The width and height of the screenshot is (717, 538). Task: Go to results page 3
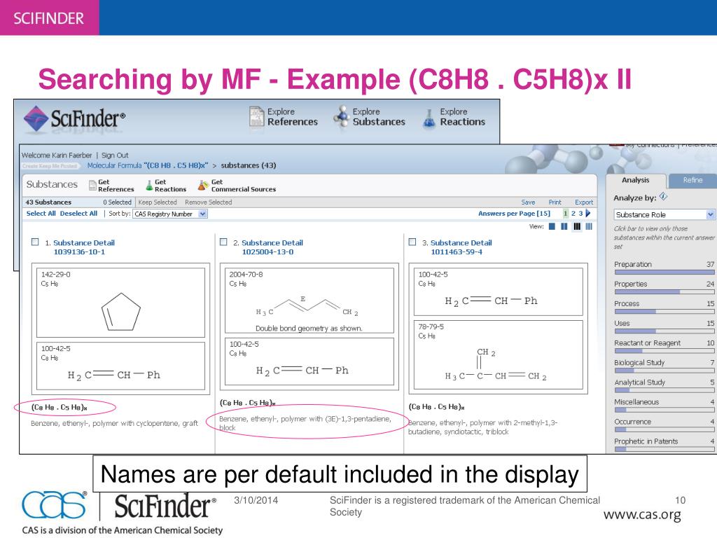[580, 213]
